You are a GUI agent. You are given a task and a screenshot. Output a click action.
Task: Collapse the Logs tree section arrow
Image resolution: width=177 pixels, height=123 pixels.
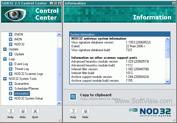[5, 59]
